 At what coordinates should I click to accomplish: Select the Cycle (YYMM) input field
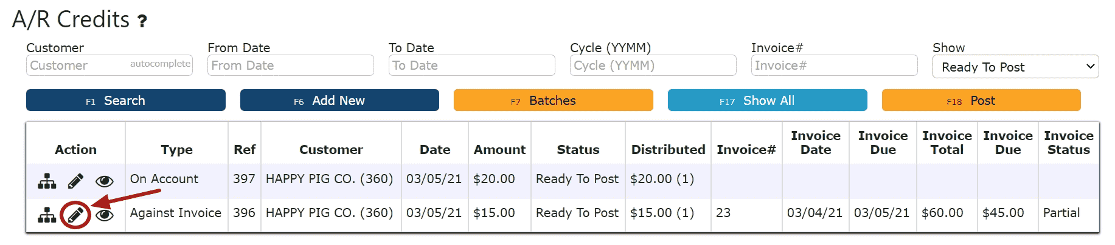pos(653,65)
